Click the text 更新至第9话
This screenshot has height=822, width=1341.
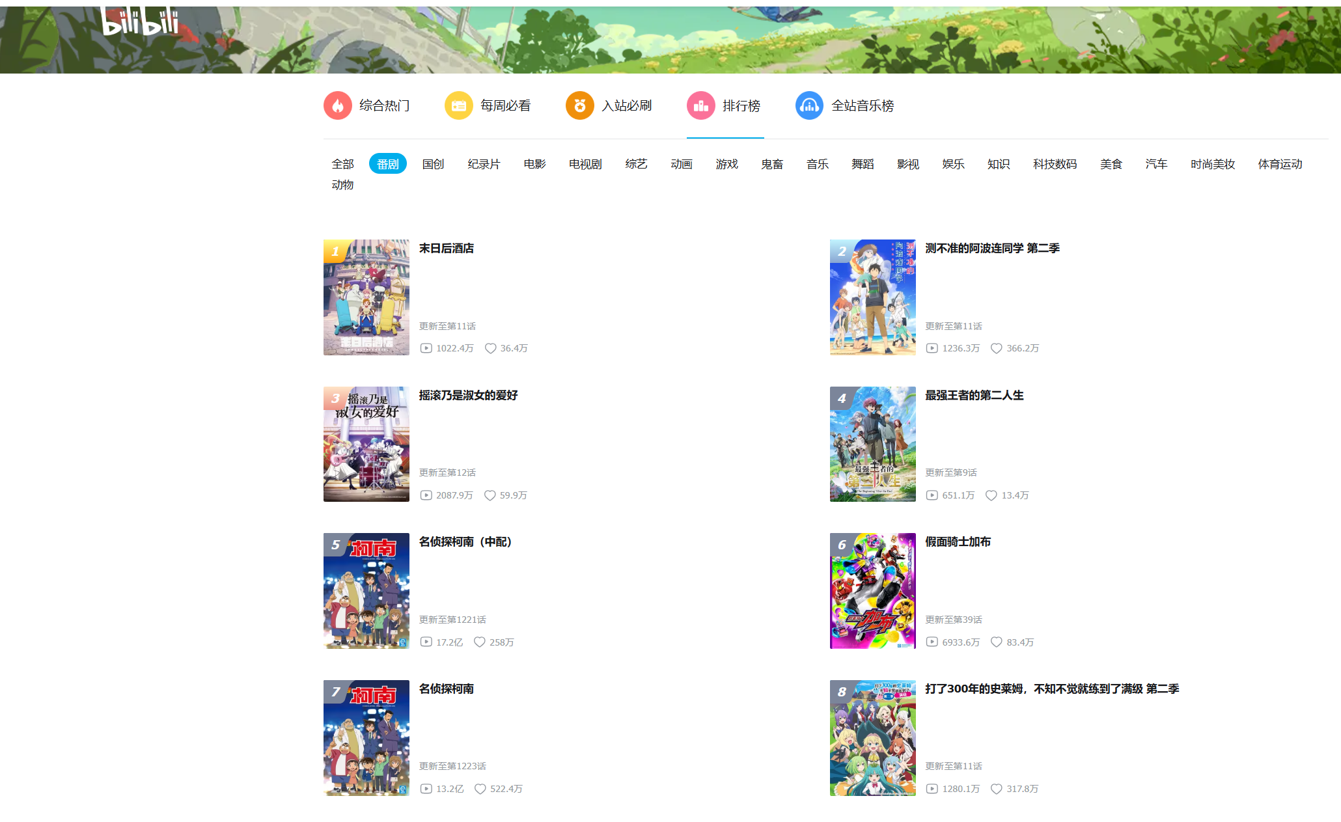[x=951, y=473]
